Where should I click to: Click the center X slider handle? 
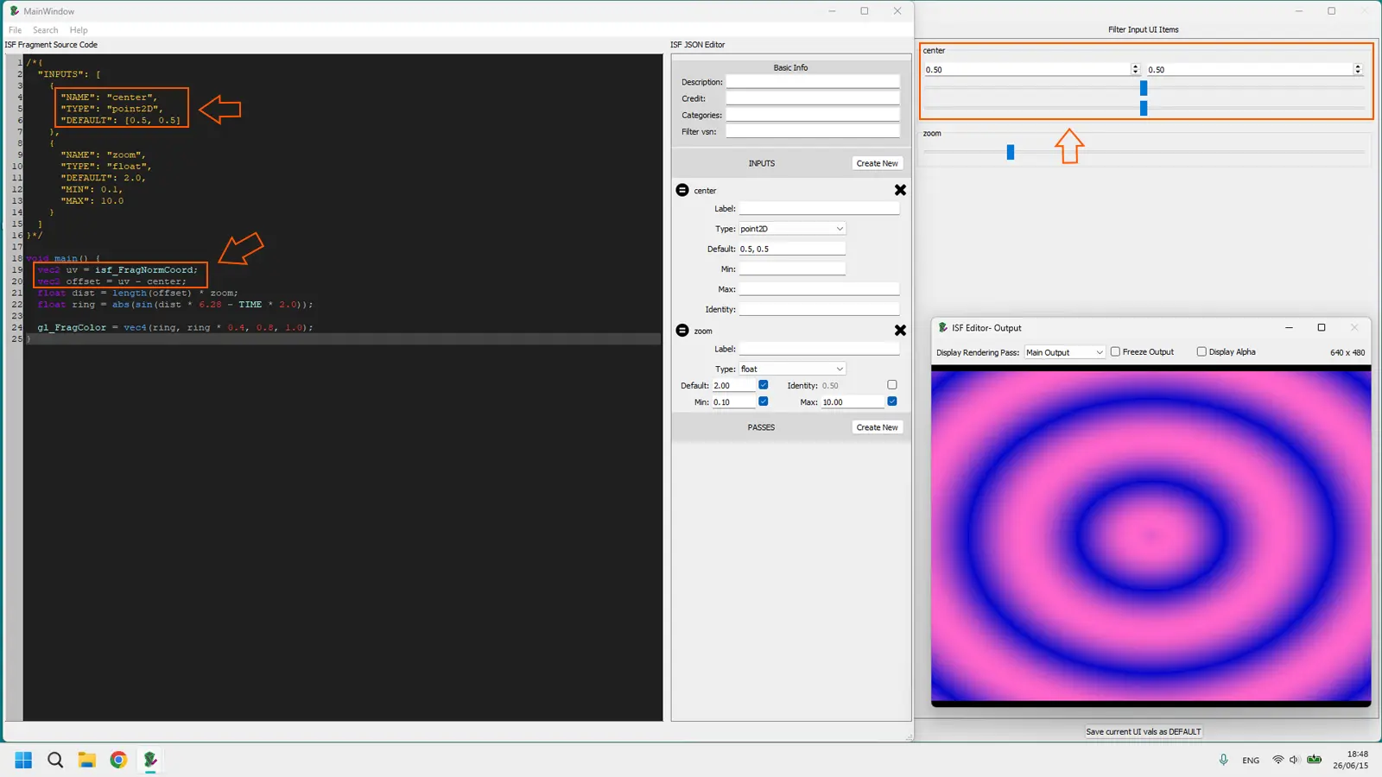(1144, 88)
